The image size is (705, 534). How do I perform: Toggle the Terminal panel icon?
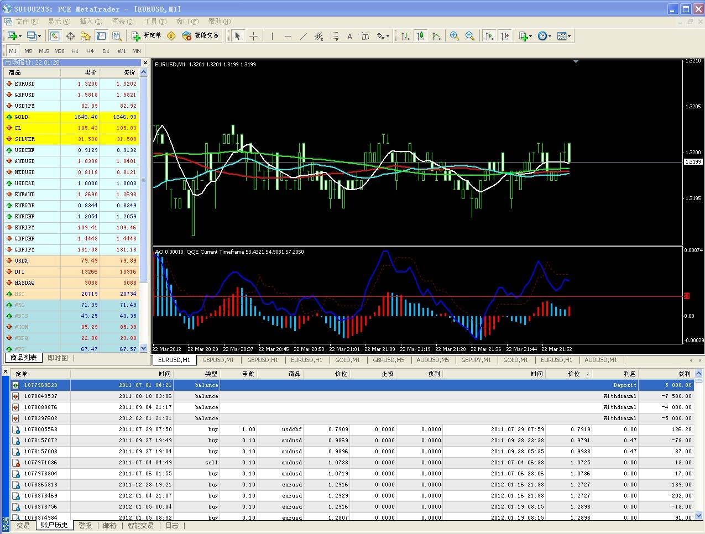pos(101,36)
